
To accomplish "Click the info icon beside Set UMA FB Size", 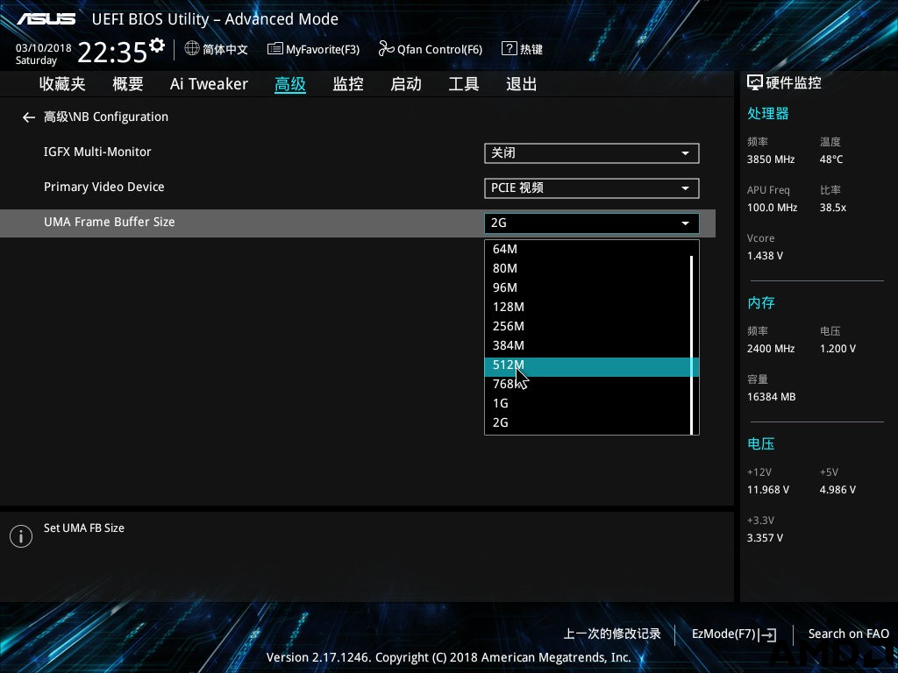I will (21, 536).
